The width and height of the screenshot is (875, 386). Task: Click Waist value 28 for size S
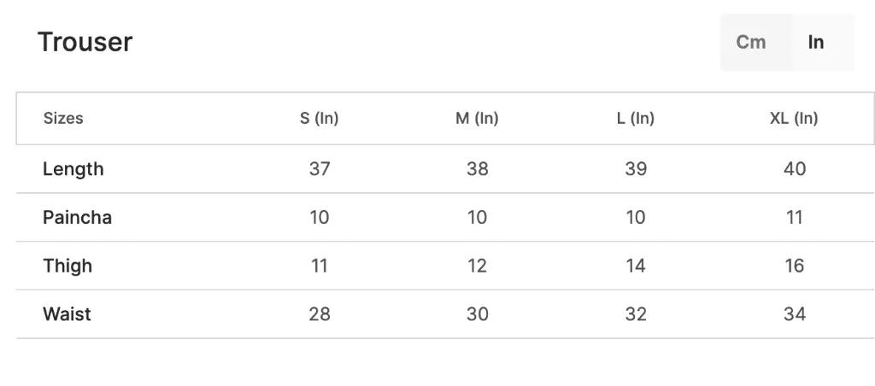320,314
